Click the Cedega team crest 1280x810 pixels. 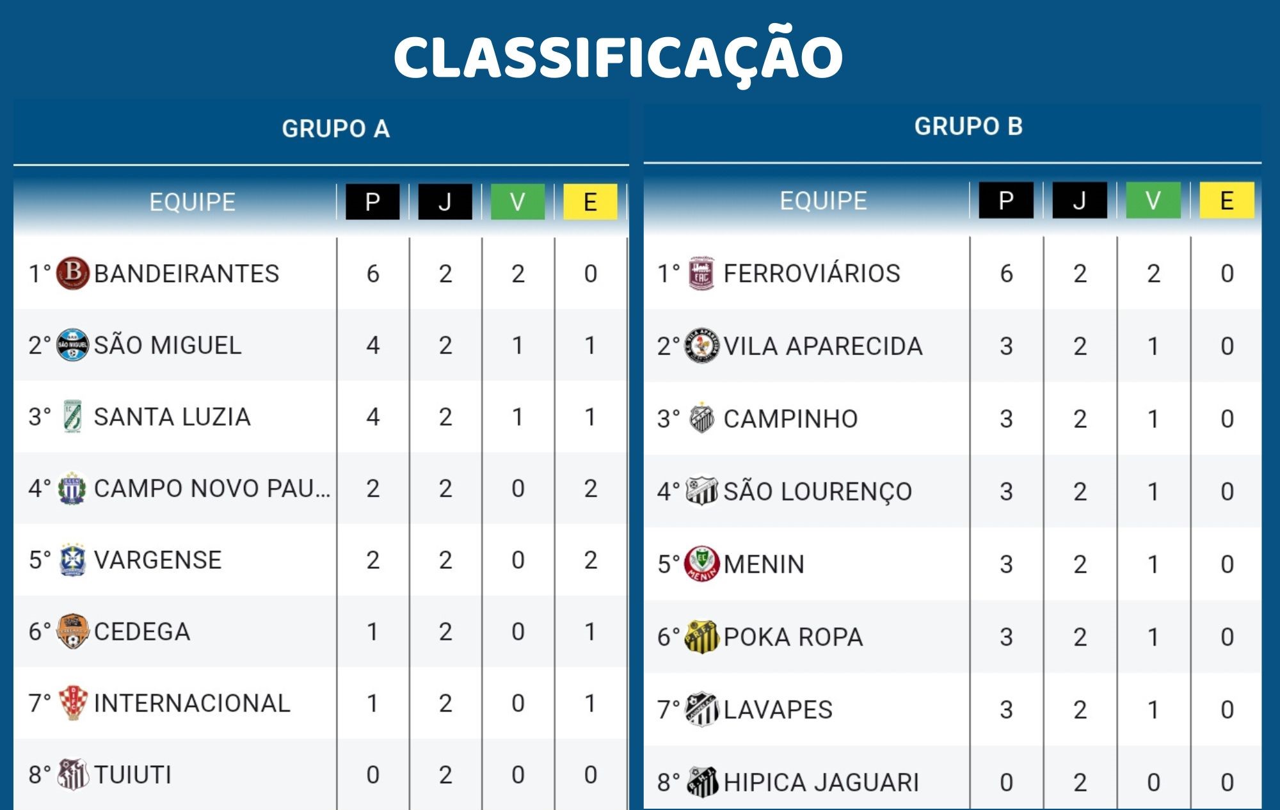pos(72,631)
